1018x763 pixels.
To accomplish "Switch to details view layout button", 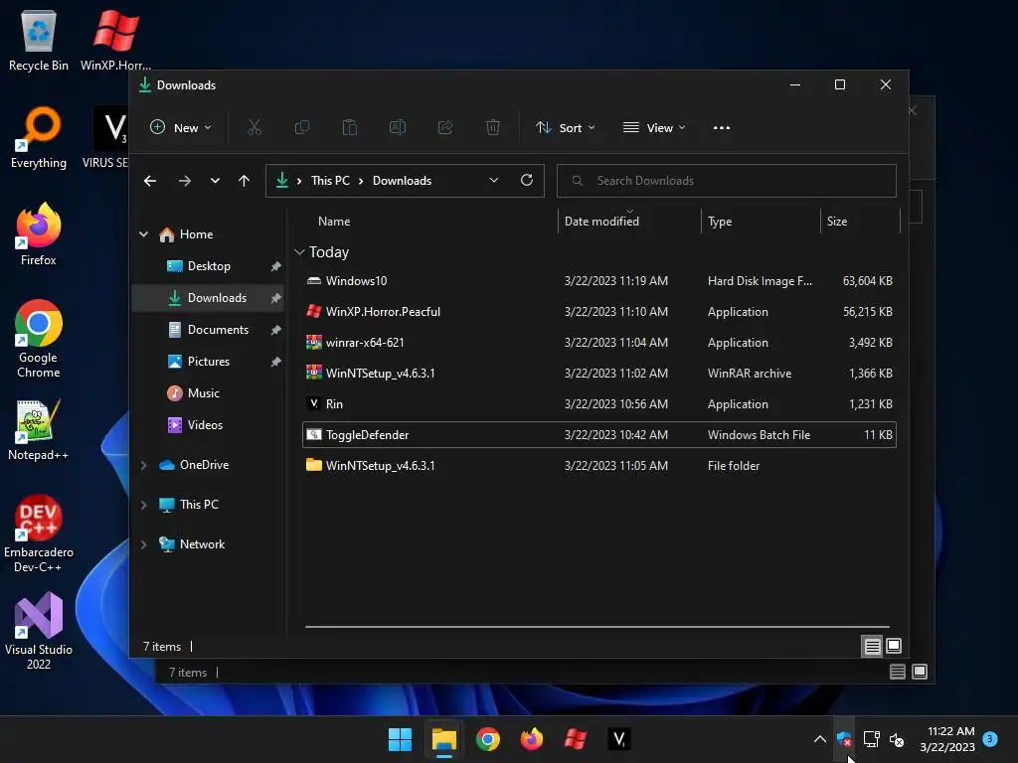I will point(872,646).
